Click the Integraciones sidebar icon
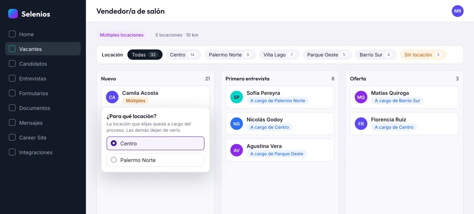Screen dimensions: 474x214 pos(12,152)
